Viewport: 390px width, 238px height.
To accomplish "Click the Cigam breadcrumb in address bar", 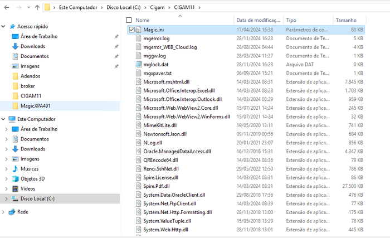I will tap(157, 7).
